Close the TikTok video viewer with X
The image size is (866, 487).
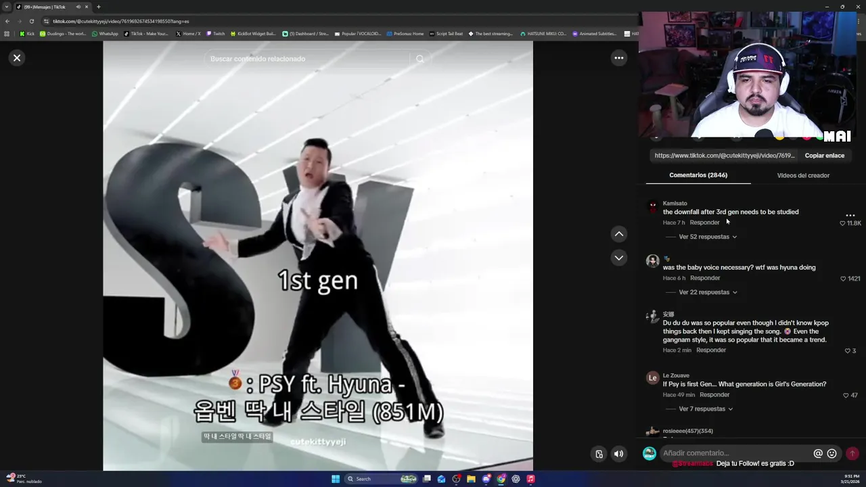17,57
